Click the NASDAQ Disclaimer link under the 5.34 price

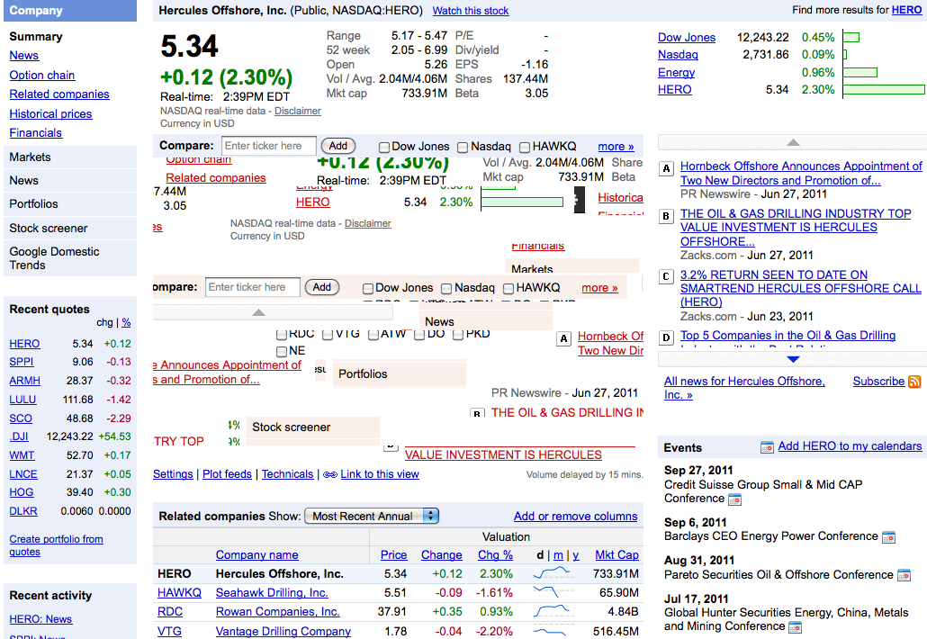pos(297,111)
